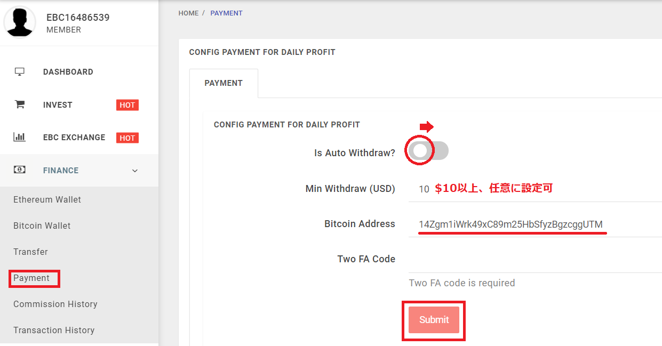Collapse the Finance menu chevron

tap(135, 171)
